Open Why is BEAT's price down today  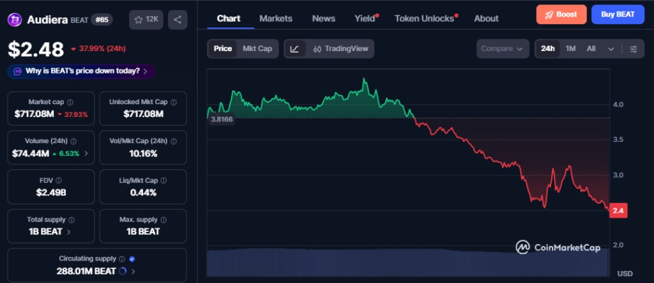(81, 72)
